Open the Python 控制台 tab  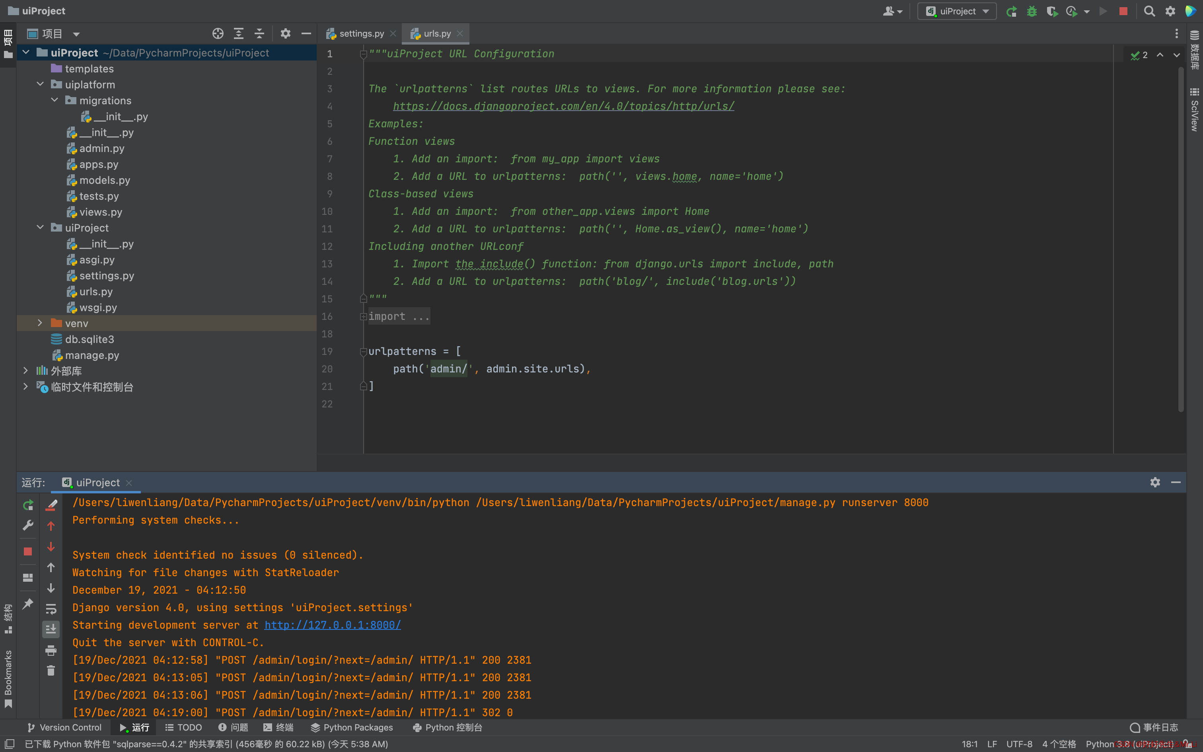(448, 727)
